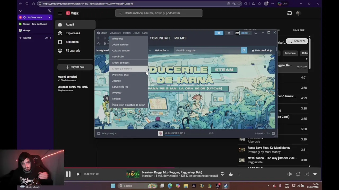The image size is (339, 190).
Task: Click the YouTube Music logo
Action: pyautogui.click(x=72, y=13)
